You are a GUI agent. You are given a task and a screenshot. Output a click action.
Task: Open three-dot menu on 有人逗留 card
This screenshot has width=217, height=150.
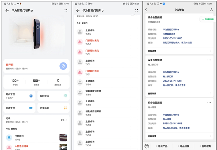click(x=209, y=103)
